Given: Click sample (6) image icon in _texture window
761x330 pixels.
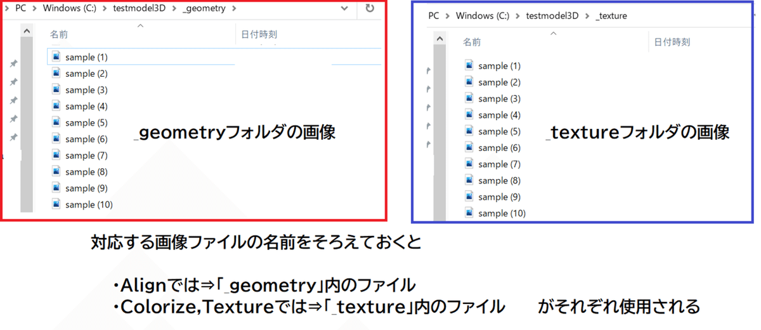Looking at the screenshot, I should point(469,147).
